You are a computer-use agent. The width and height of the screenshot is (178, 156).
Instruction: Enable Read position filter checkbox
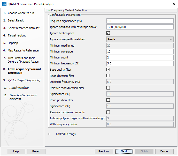(x=108, y=100)
